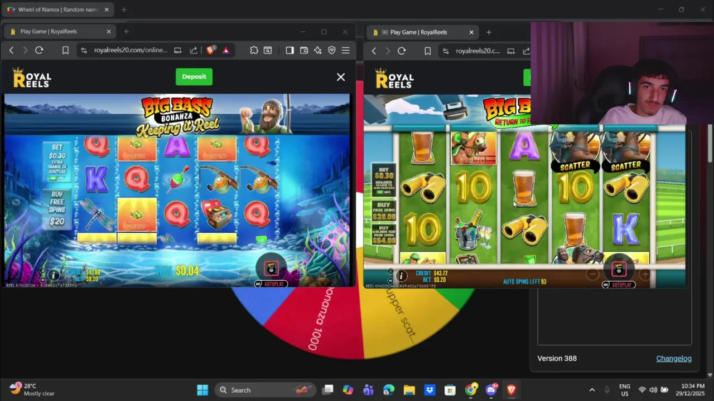Open Task View in taskbar
The width and height of the screenshot is (714, 401).
328,390
